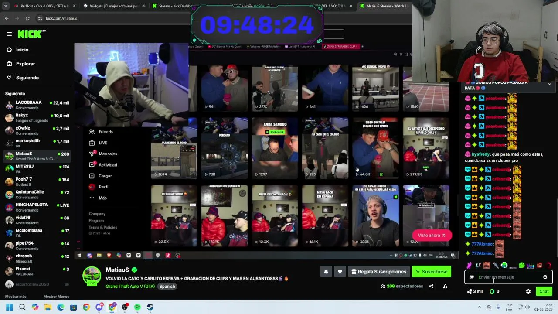The image size is (558, 314).
Task: Click the Kick logo
Action: tap(31, 34)
